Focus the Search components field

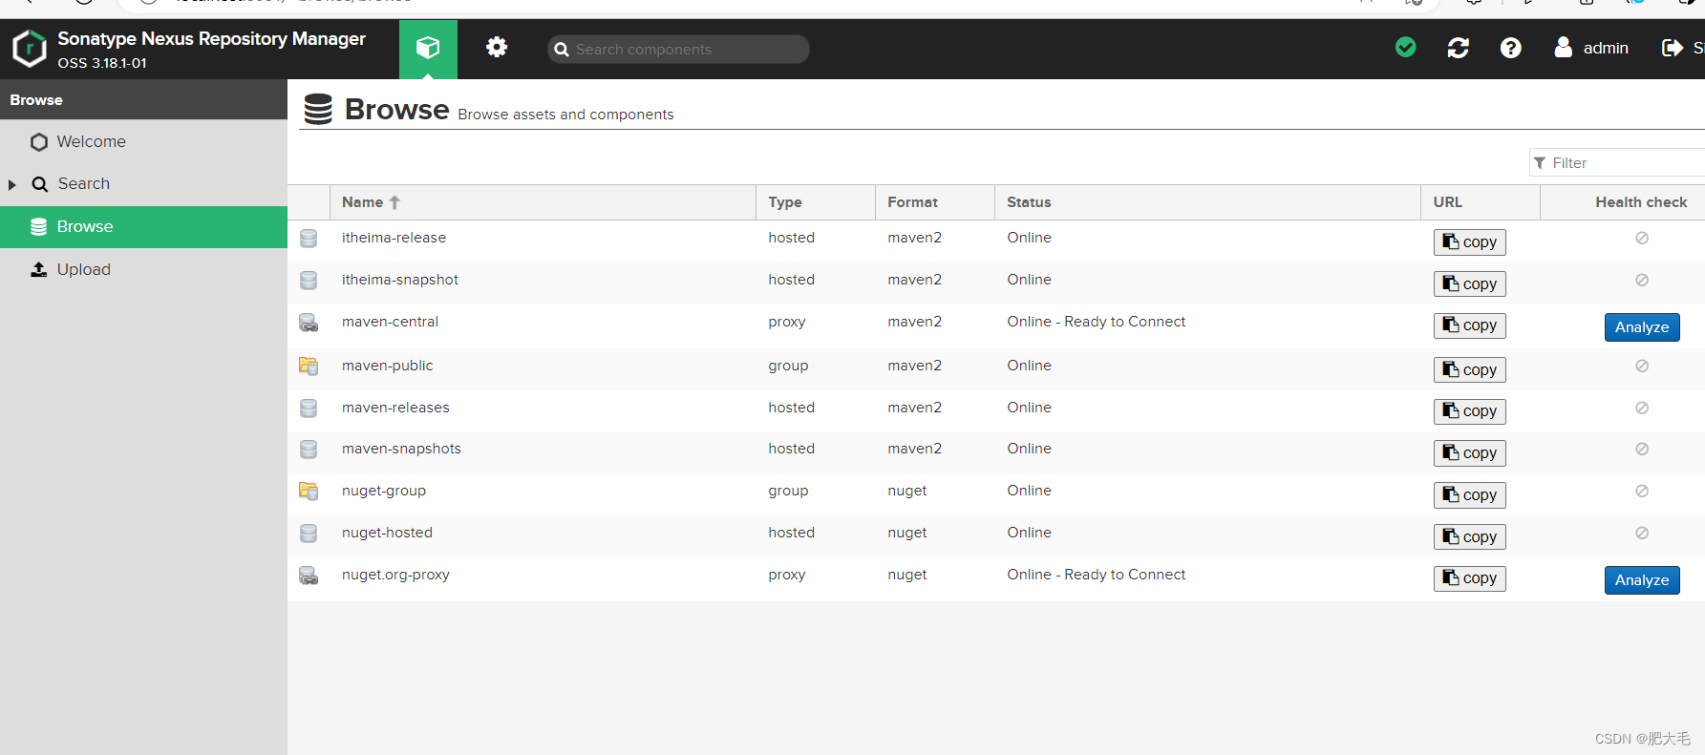click(x=678, y=49)
